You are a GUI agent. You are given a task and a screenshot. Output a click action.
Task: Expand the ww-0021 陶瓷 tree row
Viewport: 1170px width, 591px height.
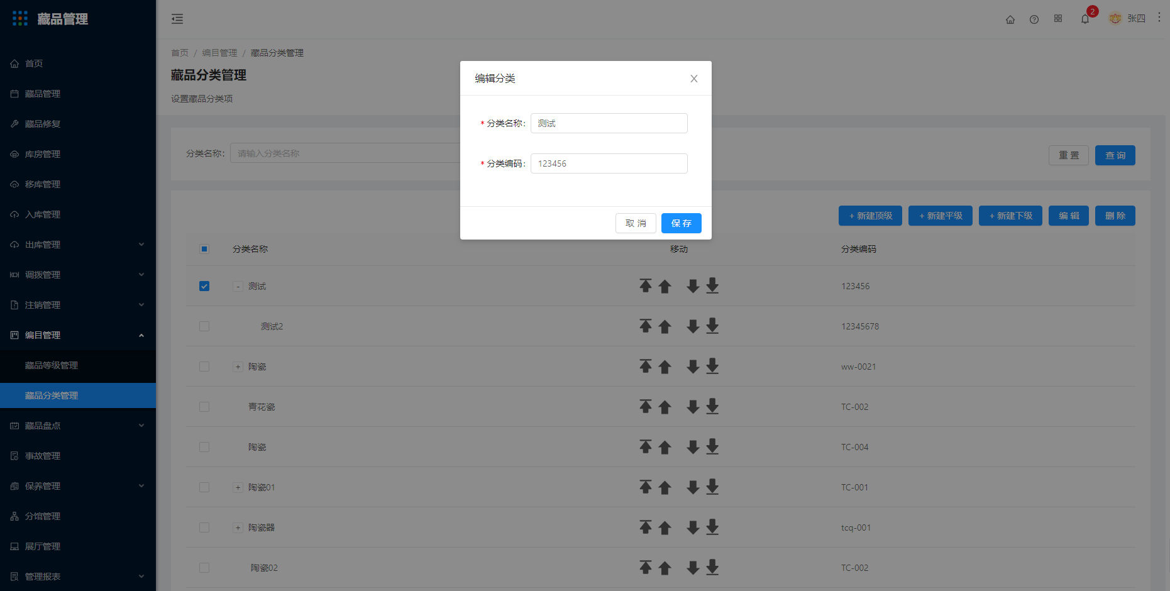pos(238,367)
